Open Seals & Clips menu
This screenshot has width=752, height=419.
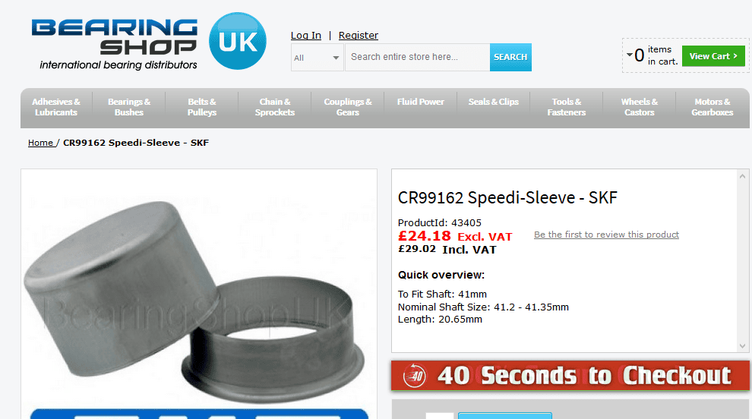coord(494,102)
